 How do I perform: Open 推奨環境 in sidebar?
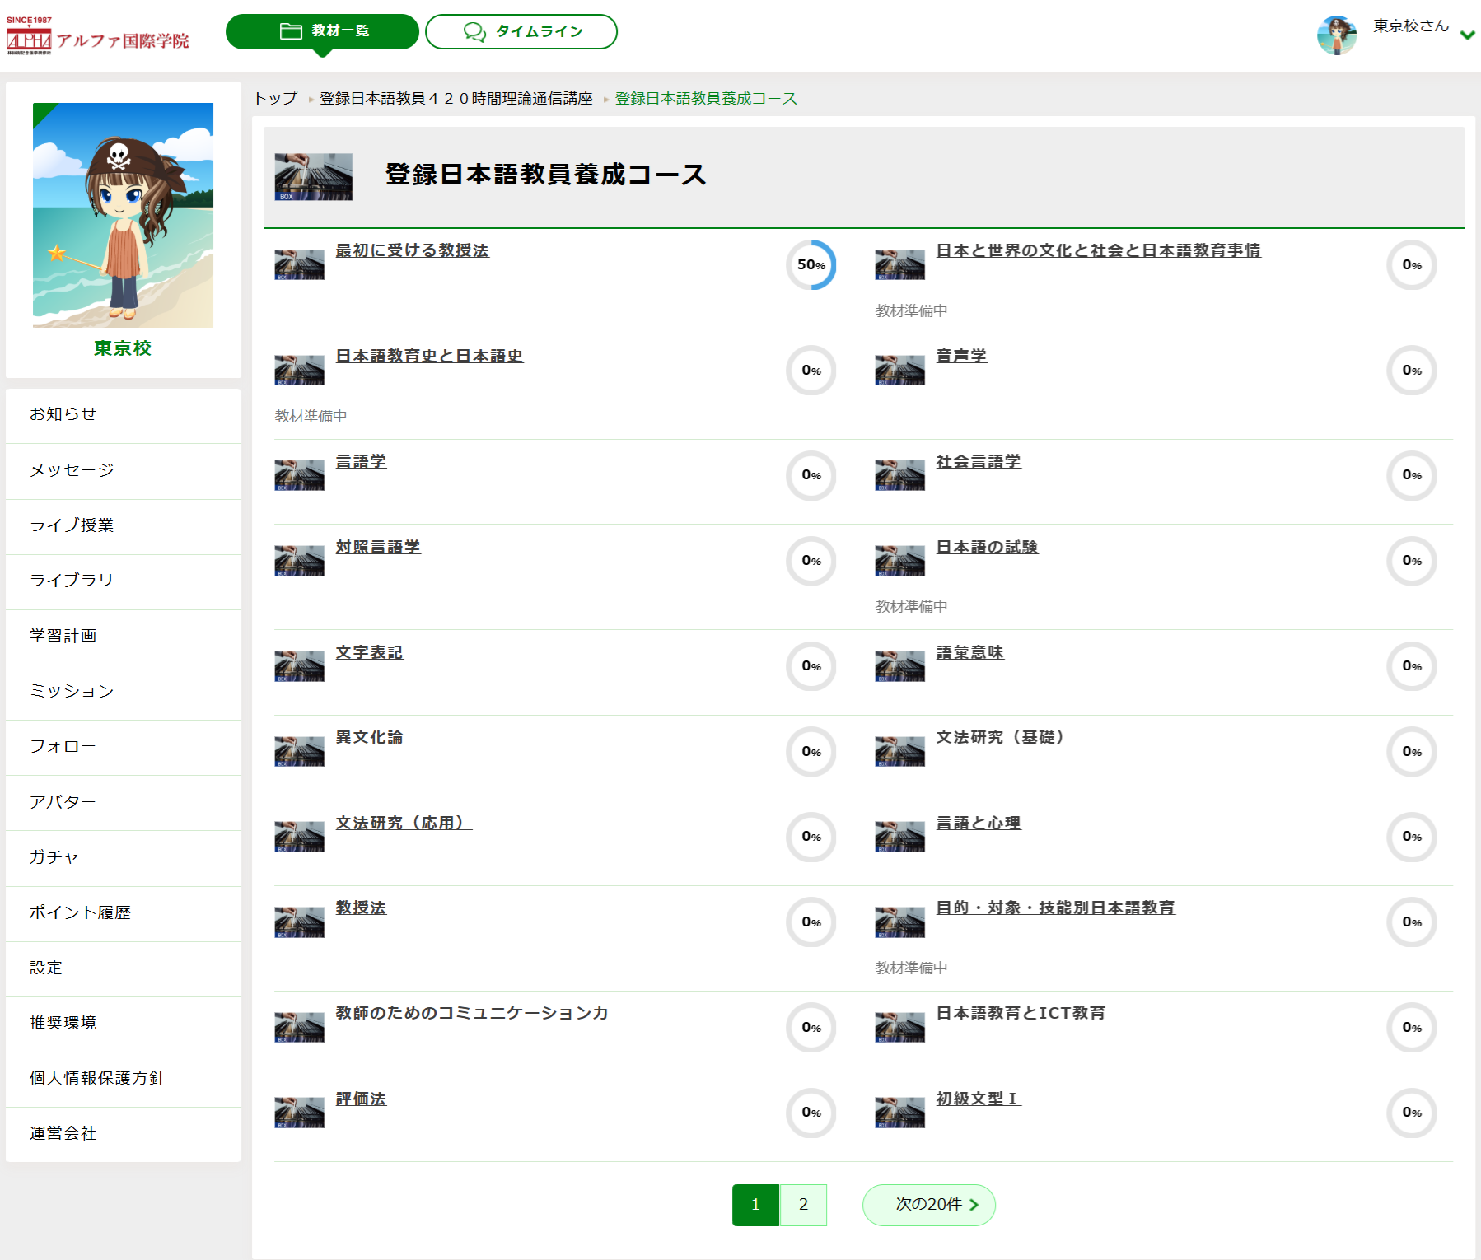(124, 1023)
